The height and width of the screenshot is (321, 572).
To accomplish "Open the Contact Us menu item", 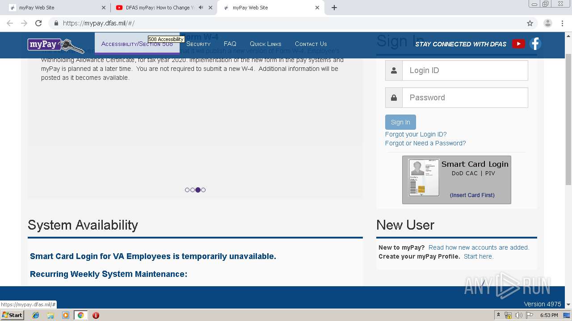I will pos(311,44).
